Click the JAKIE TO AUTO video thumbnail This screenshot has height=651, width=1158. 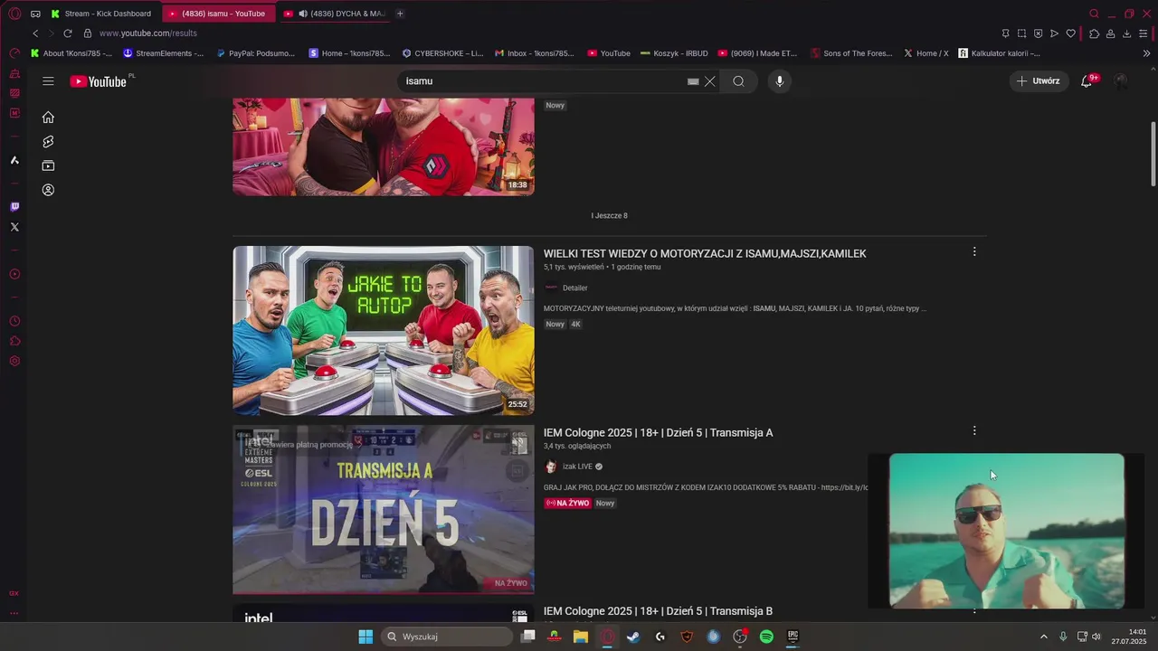coord(384,330)
